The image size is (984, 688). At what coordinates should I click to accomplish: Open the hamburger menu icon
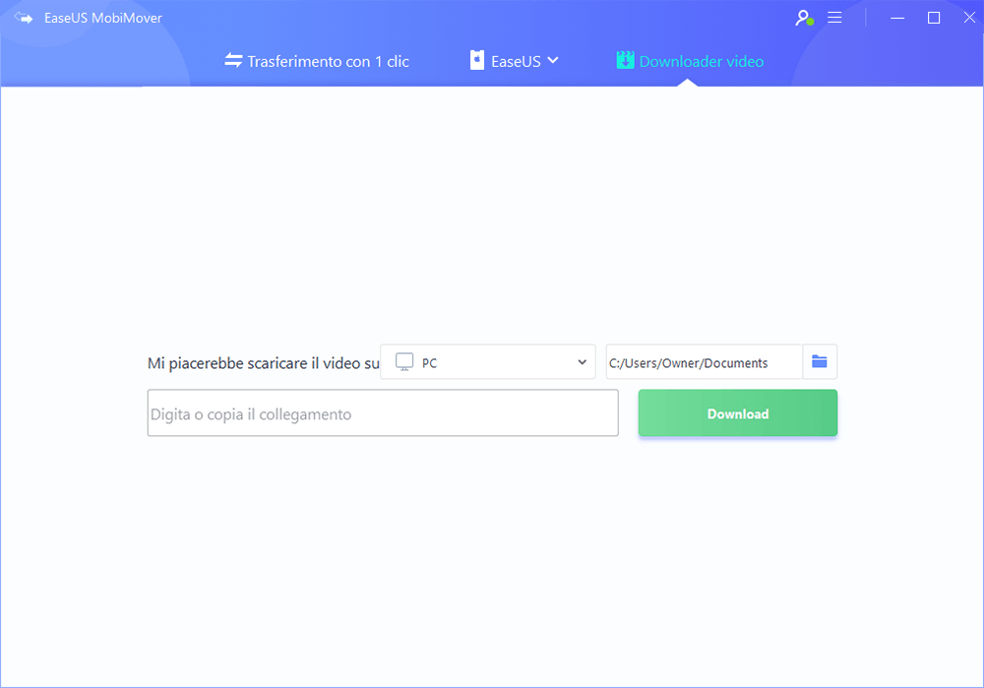[x=834, y=18]
